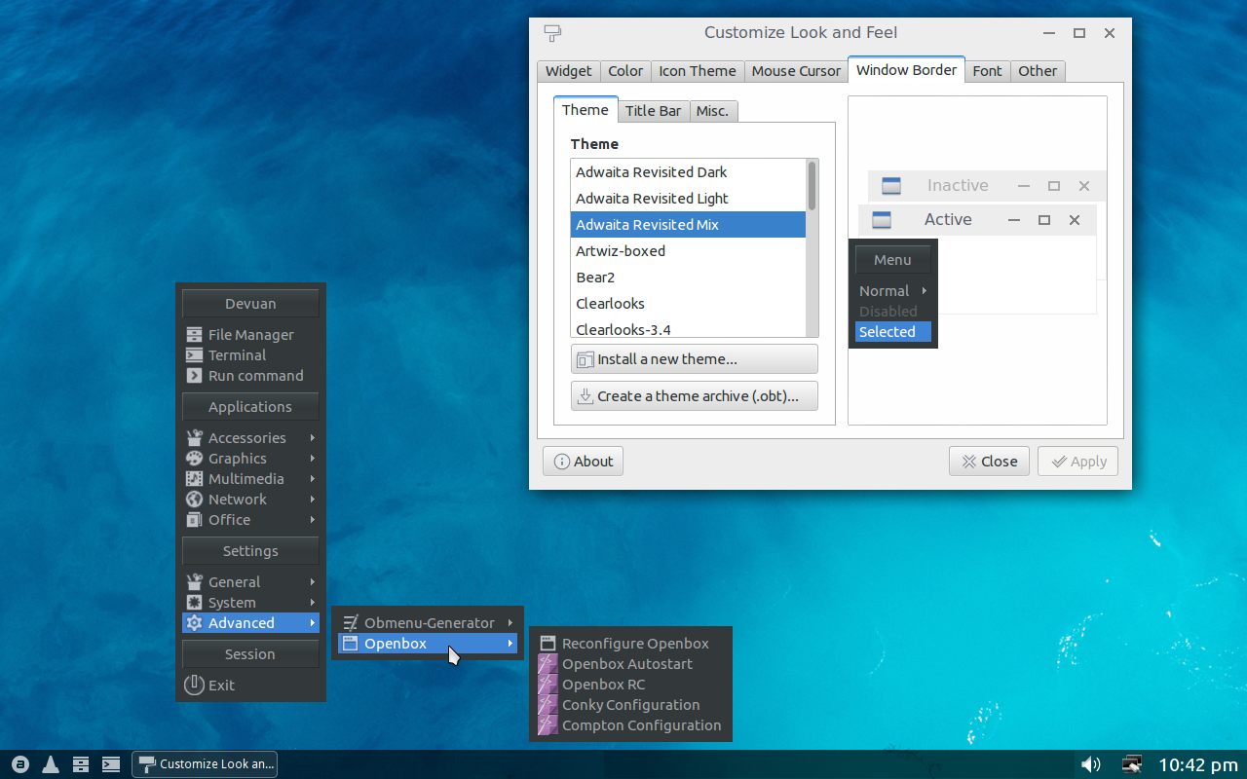The image size is (1247, 779).
Task: Expand the Network submenu arrow
Action: 313,500
